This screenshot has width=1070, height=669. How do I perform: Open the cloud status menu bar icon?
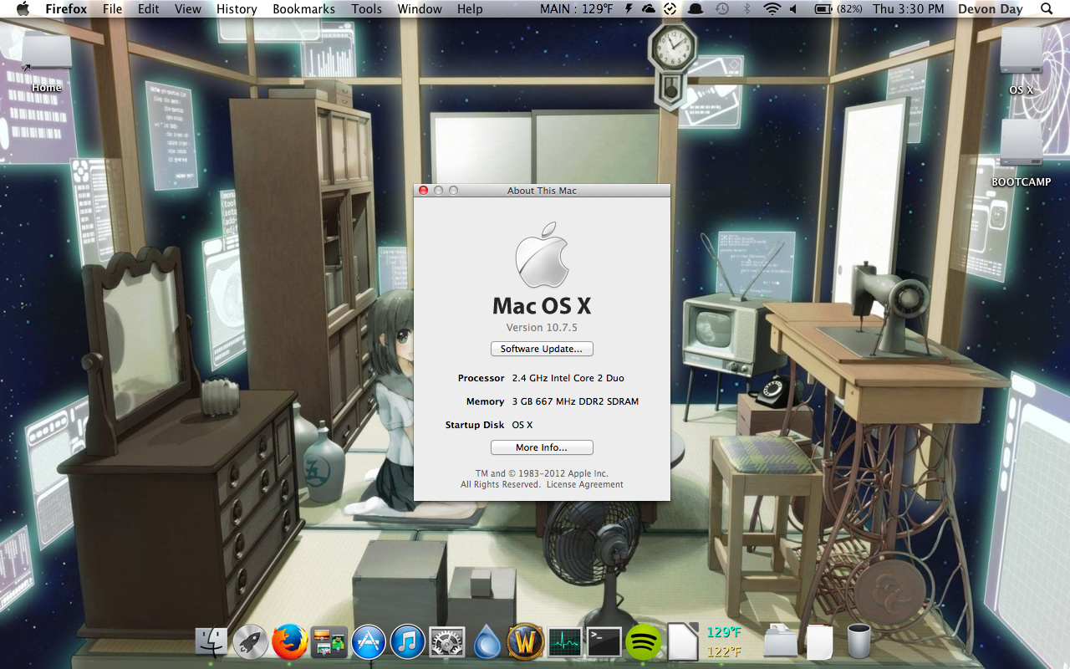click(649, 9)
